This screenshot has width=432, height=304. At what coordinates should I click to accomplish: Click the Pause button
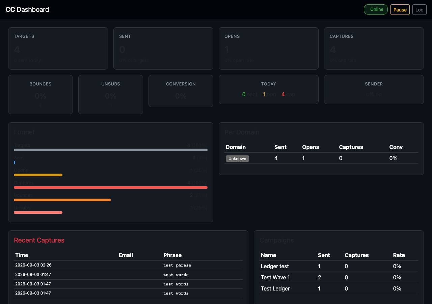[400, 9]
